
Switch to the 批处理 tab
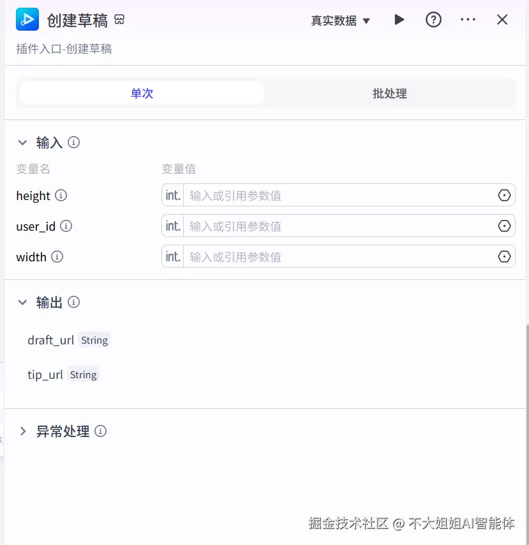pos(389,93)
